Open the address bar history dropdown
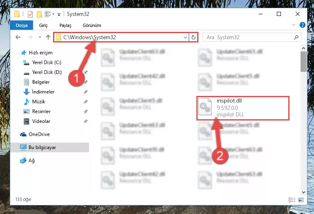 coord(185,37)
